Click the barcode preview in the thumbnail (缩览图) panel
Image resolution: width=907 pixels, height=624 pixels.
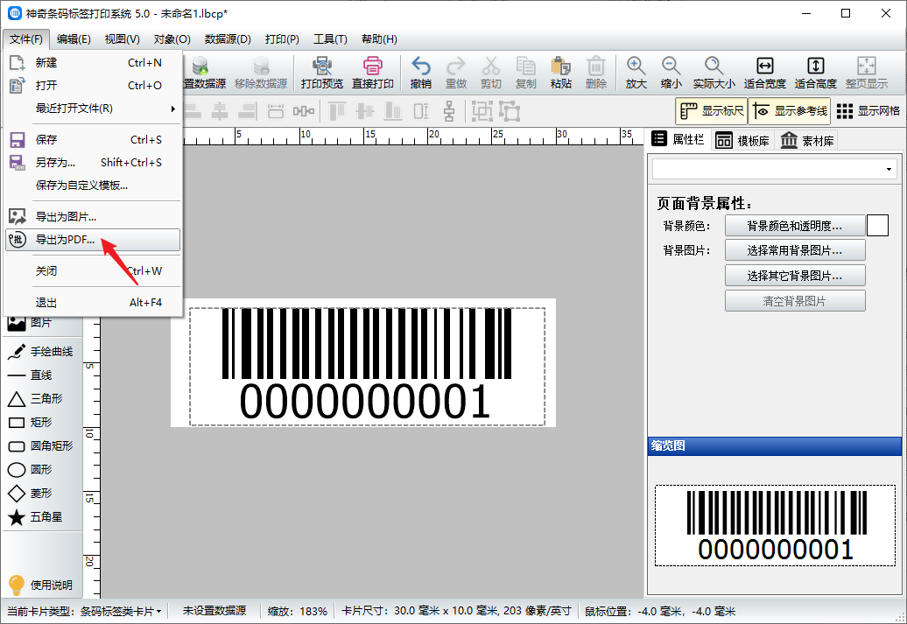point(775,526)
